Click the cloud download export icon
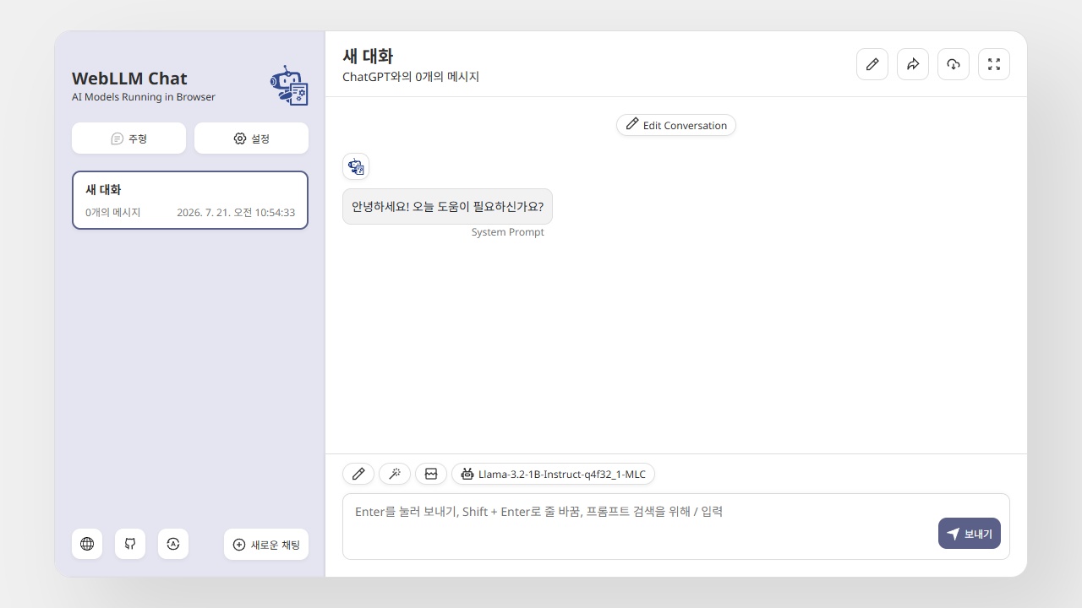This screenshot has width=1082, height=608. click(x=954, y=64)
